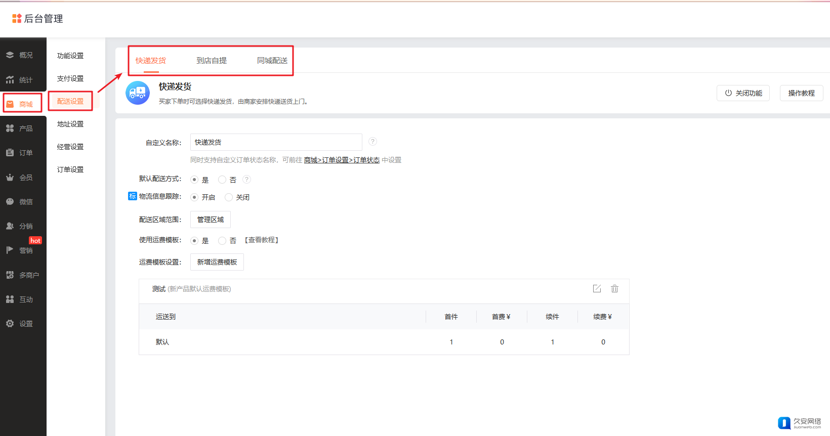The height and width of the screenshot is (436, 830).
Task: Click help icon beside 自定义名称 field
Action: point(372,142)
